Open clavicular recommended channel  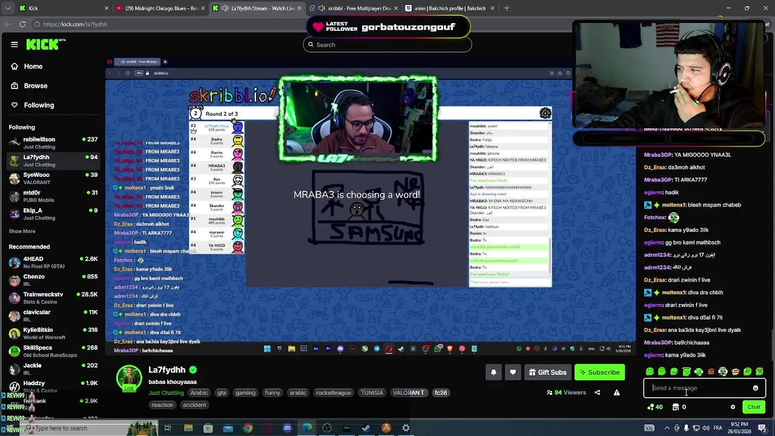coord(53,315)
